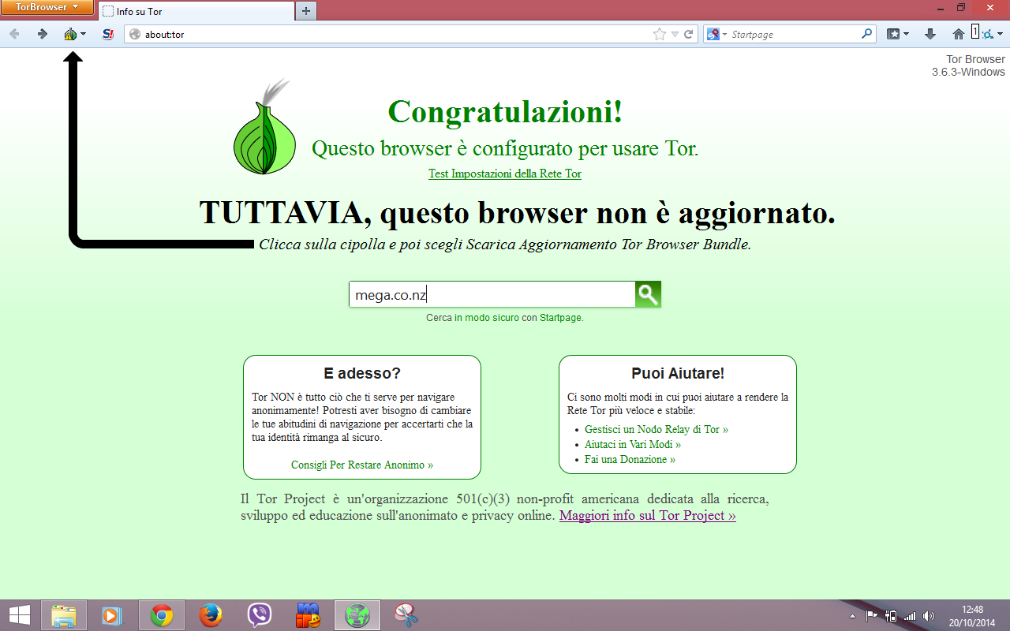Click the mega.co.nz search field
Image resolution: width=1010 pixels, height=631 pixels.
pyautogui.click(x=492, y=294)
